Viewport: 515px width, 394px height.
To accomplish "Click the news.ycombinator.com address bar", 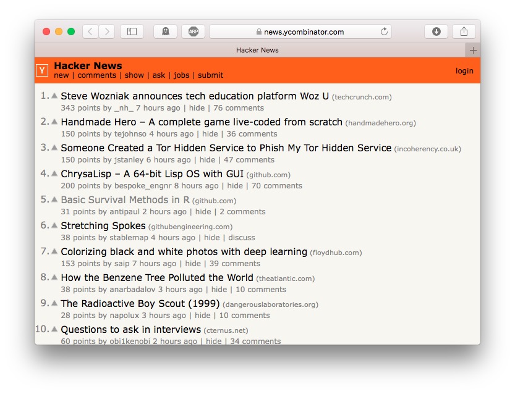I will 300,32.
